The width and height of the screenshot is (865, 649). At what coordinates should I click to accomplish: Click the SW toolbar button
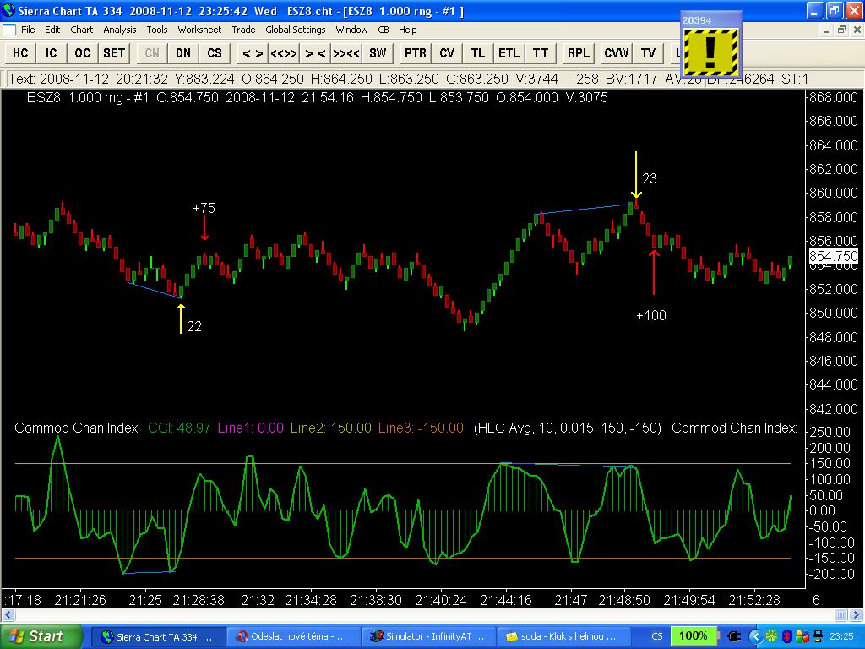pyautogui.click(x=378, y=53)
